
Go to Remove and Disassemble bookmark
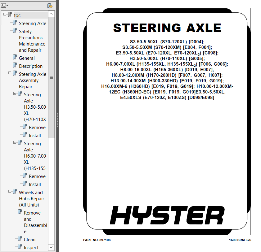click(x=35, y=222)
